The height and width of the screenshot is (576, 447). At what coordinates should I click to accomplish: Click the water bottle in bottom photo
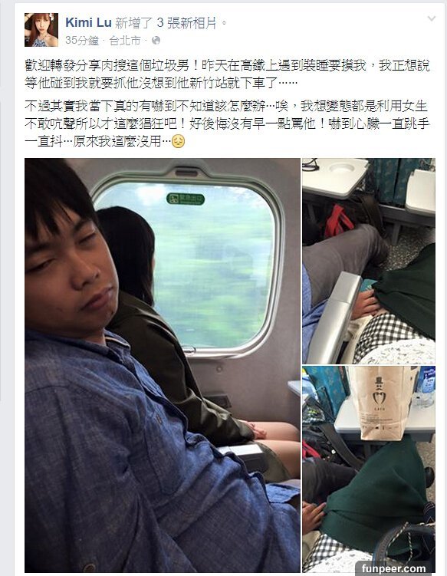tap(425, 386)
